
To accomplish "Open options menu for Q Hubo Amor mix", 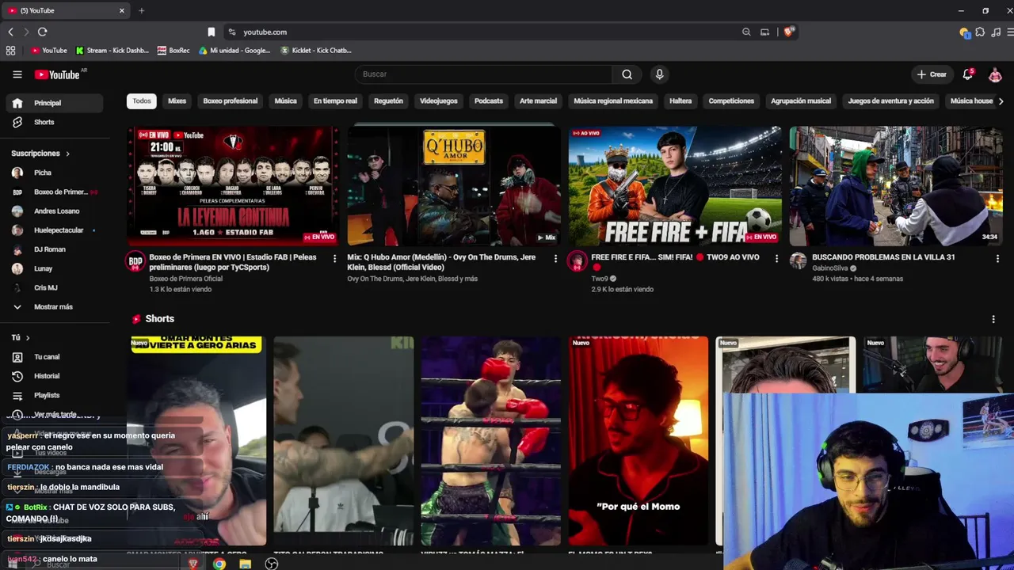I will (555, 259).
